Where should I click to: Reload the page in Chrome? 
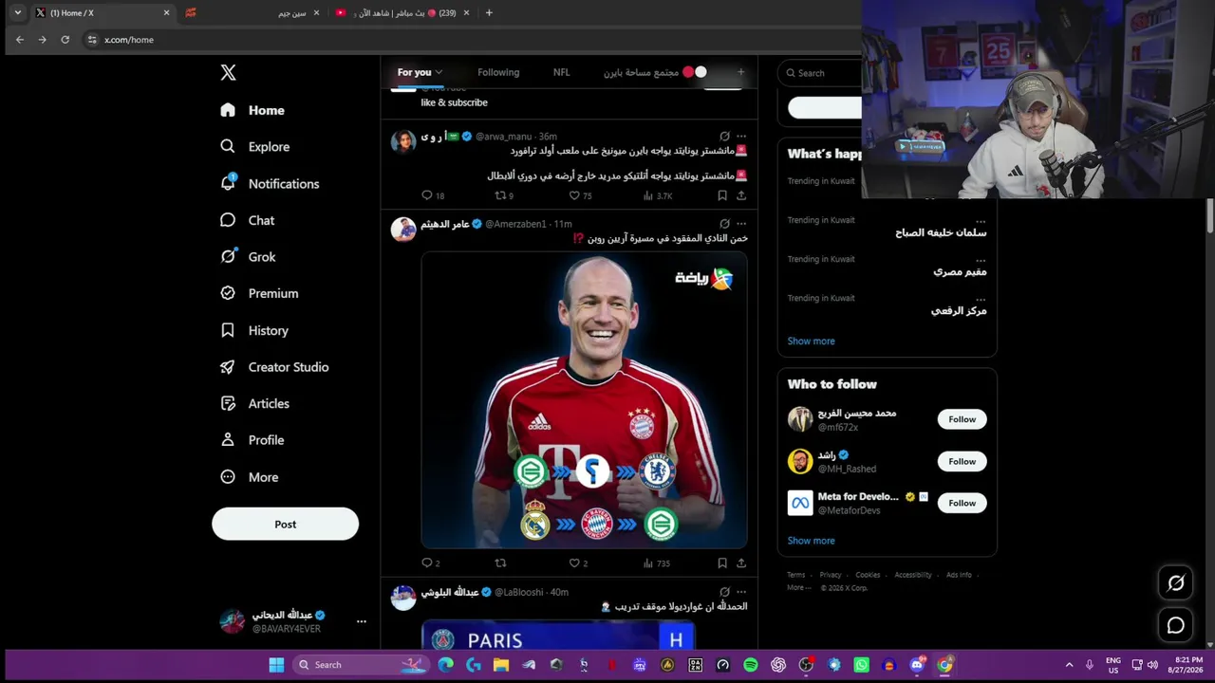tap(65, 40)
